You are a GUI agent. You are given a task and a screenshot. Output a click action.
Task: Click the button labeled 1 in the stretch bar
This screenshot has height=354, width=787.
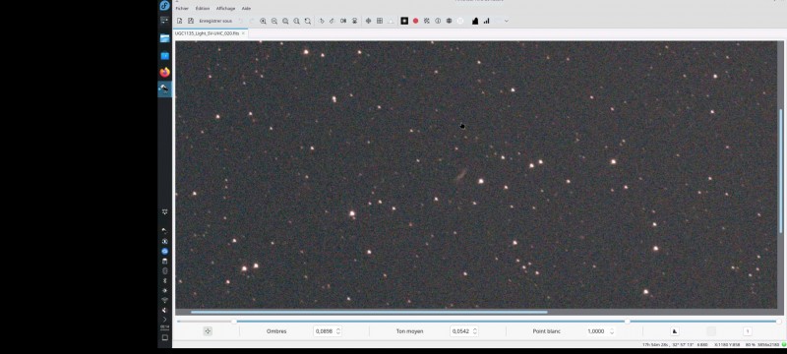coord(748,331)
